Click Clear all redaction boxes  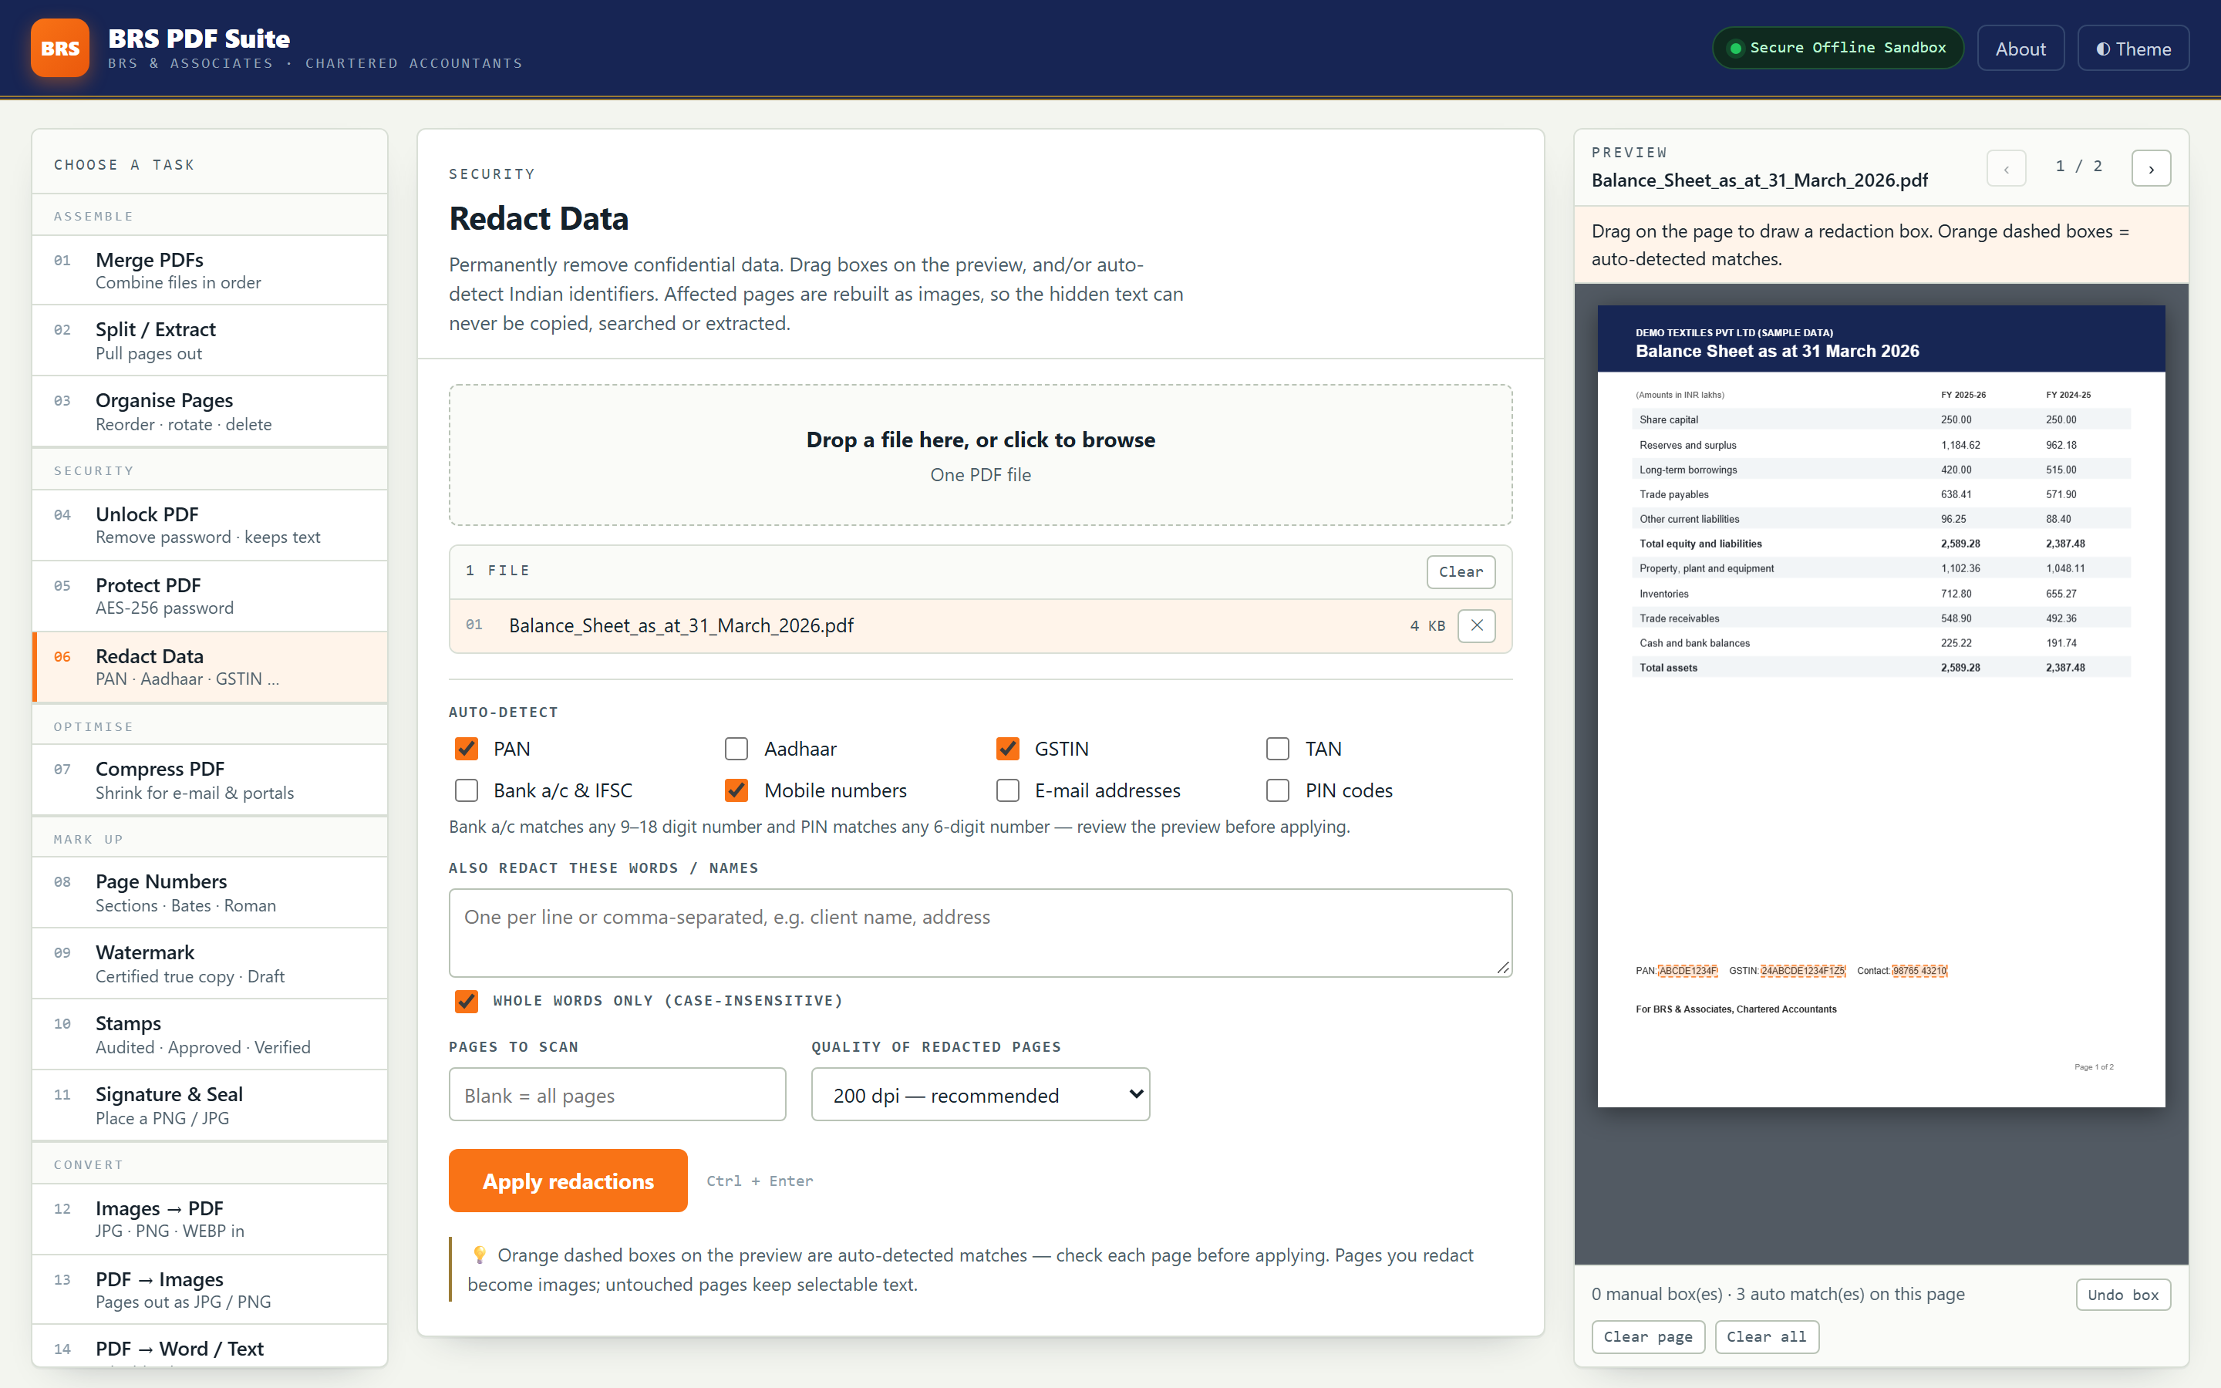tap(1766, 1336)
